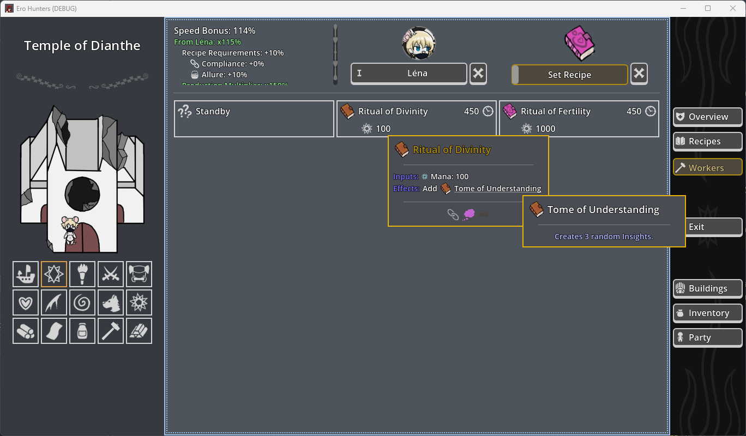
Task: Open the Party menu
Action: (708, 337)
